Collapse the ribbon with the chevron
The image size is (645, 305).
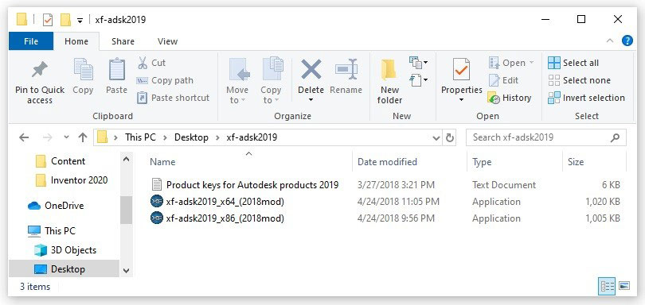point(610,41)
